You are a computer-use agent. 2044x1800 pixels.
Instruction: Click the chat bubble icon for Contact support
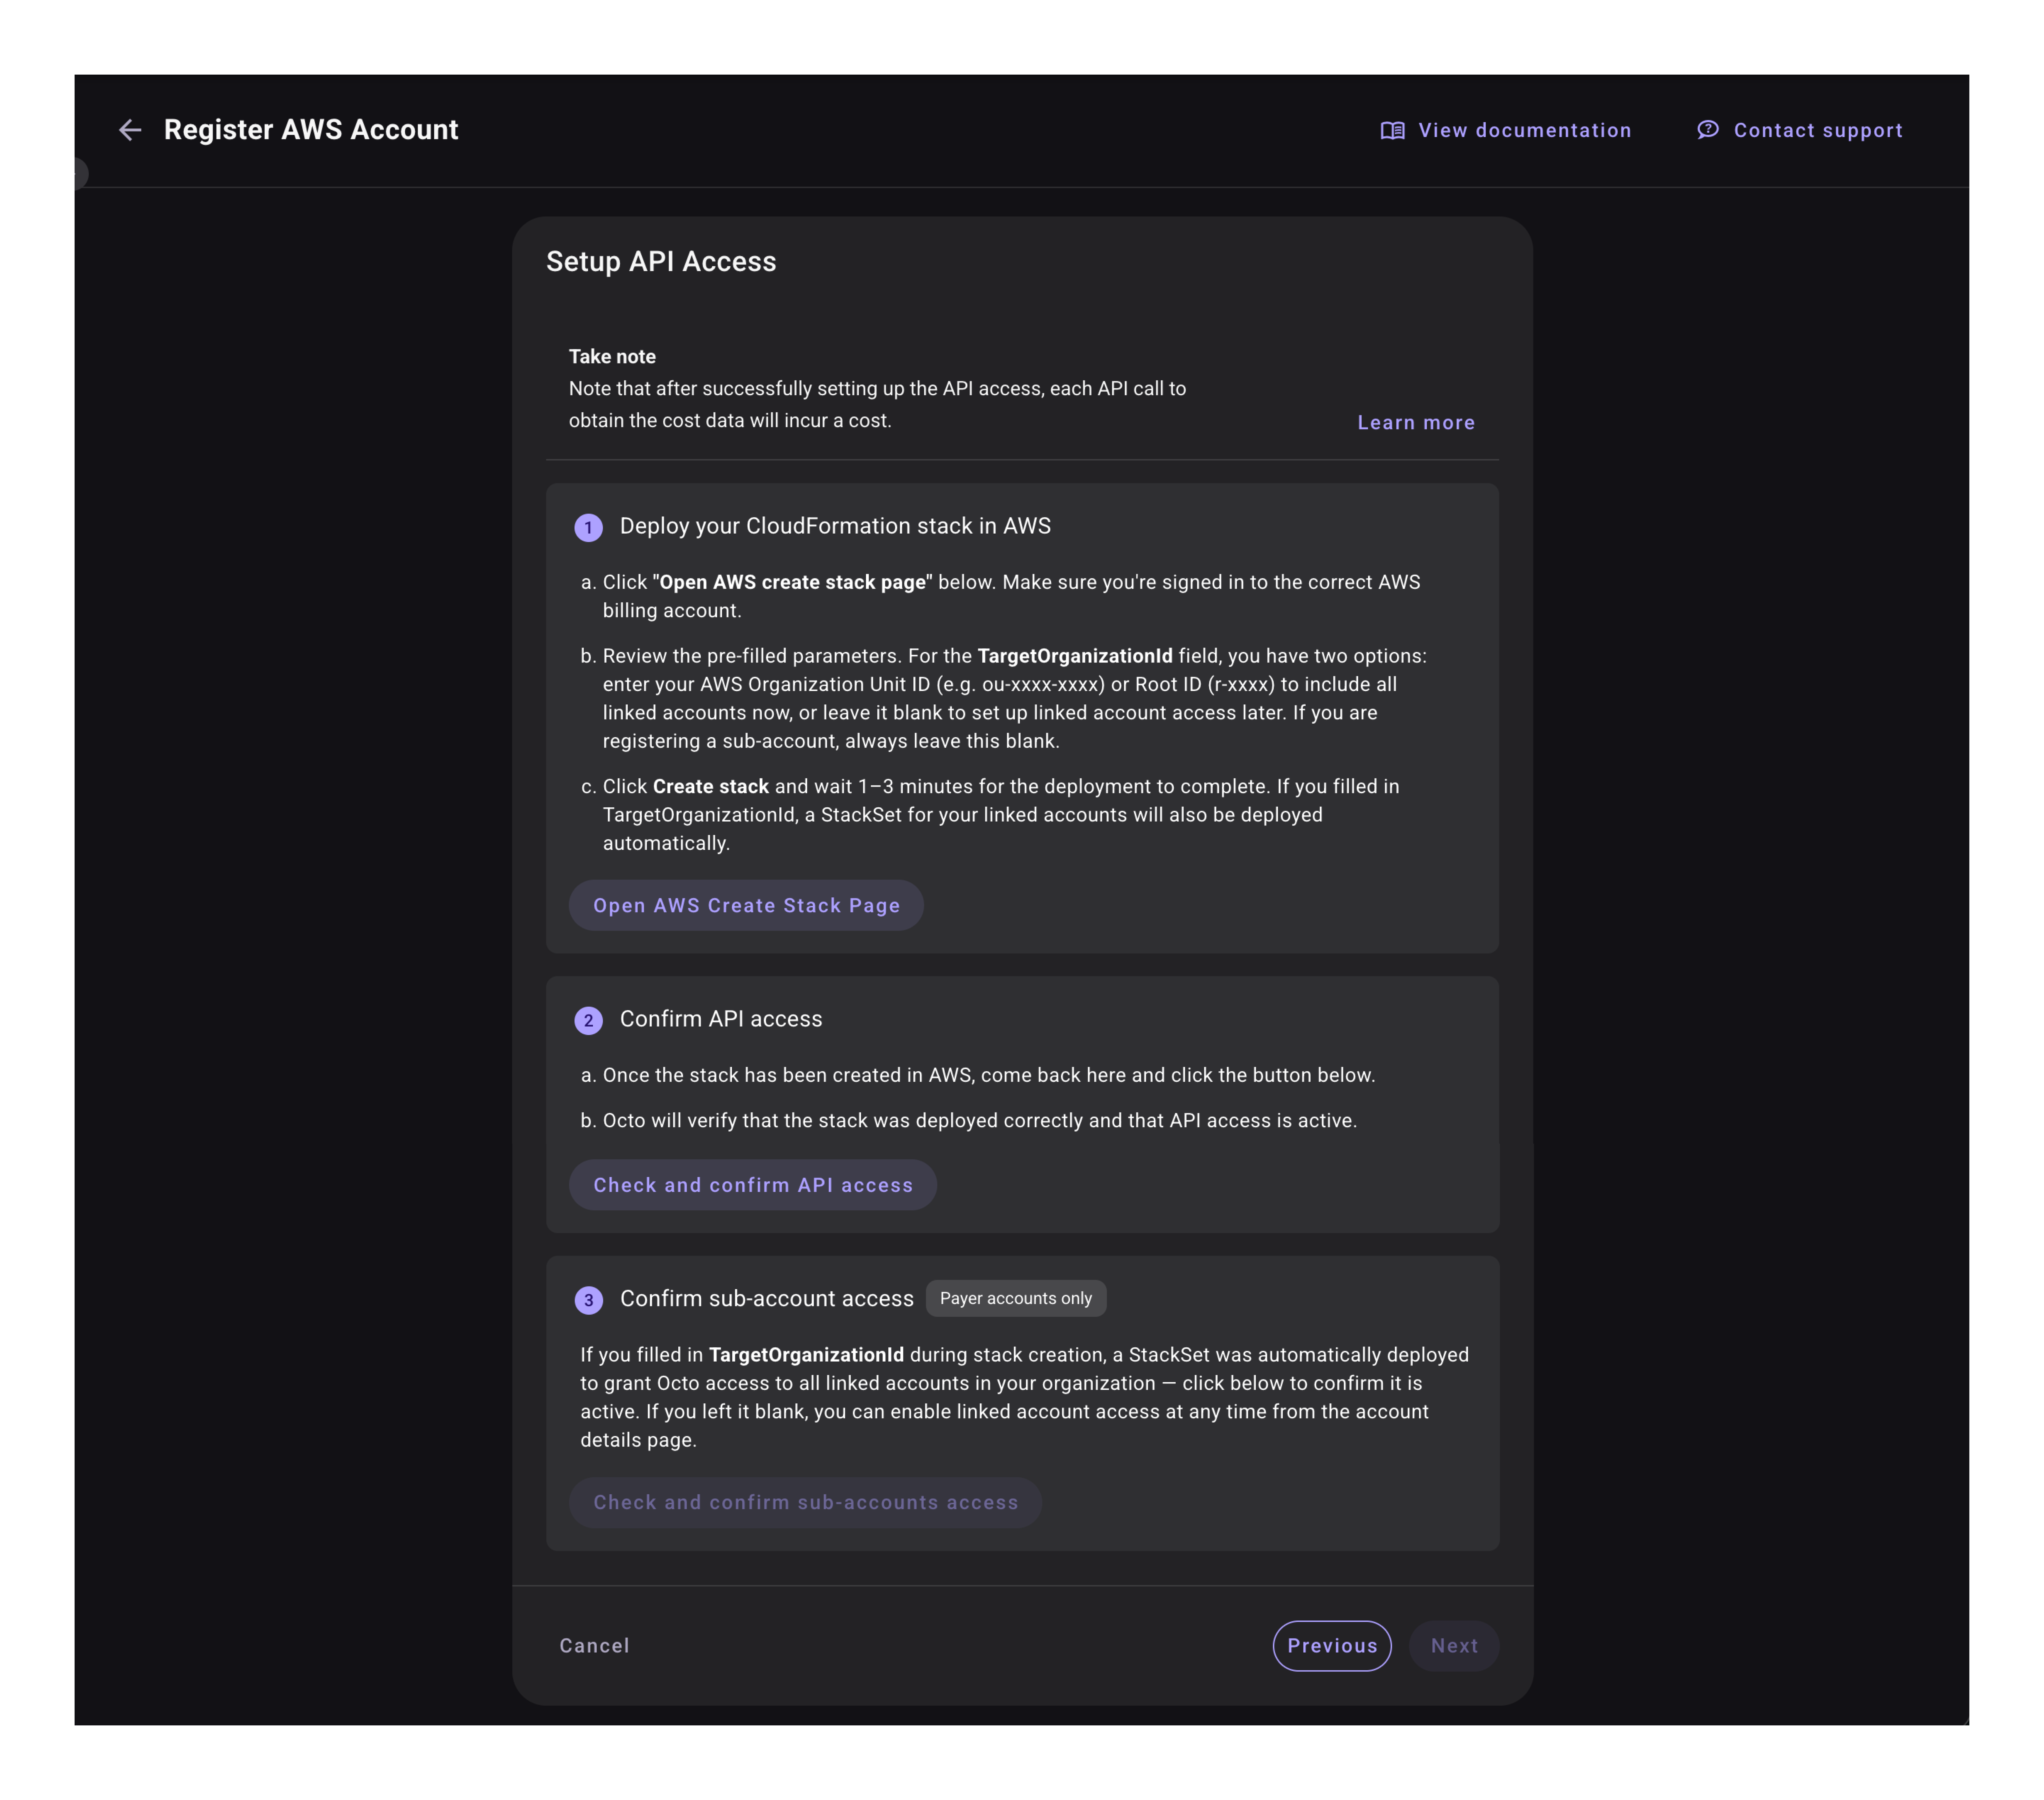[x=1708, y=130]
